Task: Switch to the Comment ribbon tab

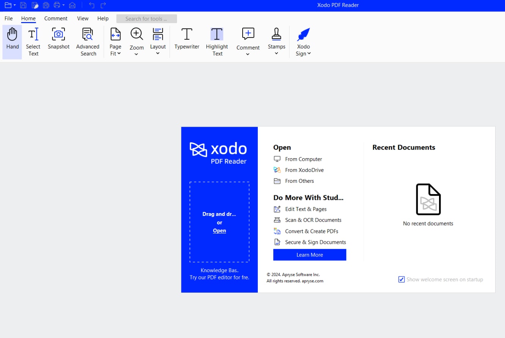Action: point(56,18)
